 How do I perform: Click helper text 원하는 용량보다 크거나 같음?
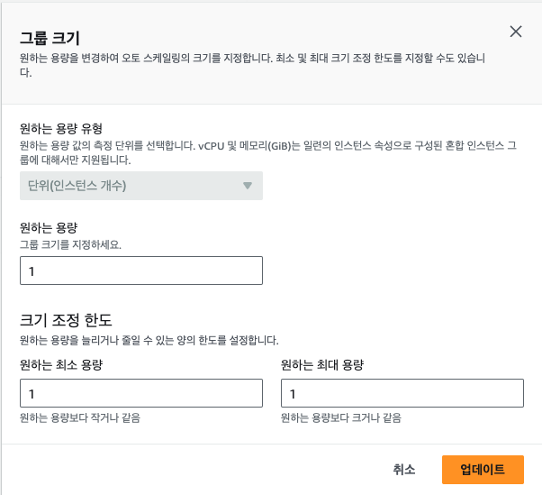coord(341,417)
